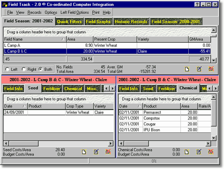The height and width of the screenshot is (169, 224).
Task: Click the GMArea column header
Action: 200,39
